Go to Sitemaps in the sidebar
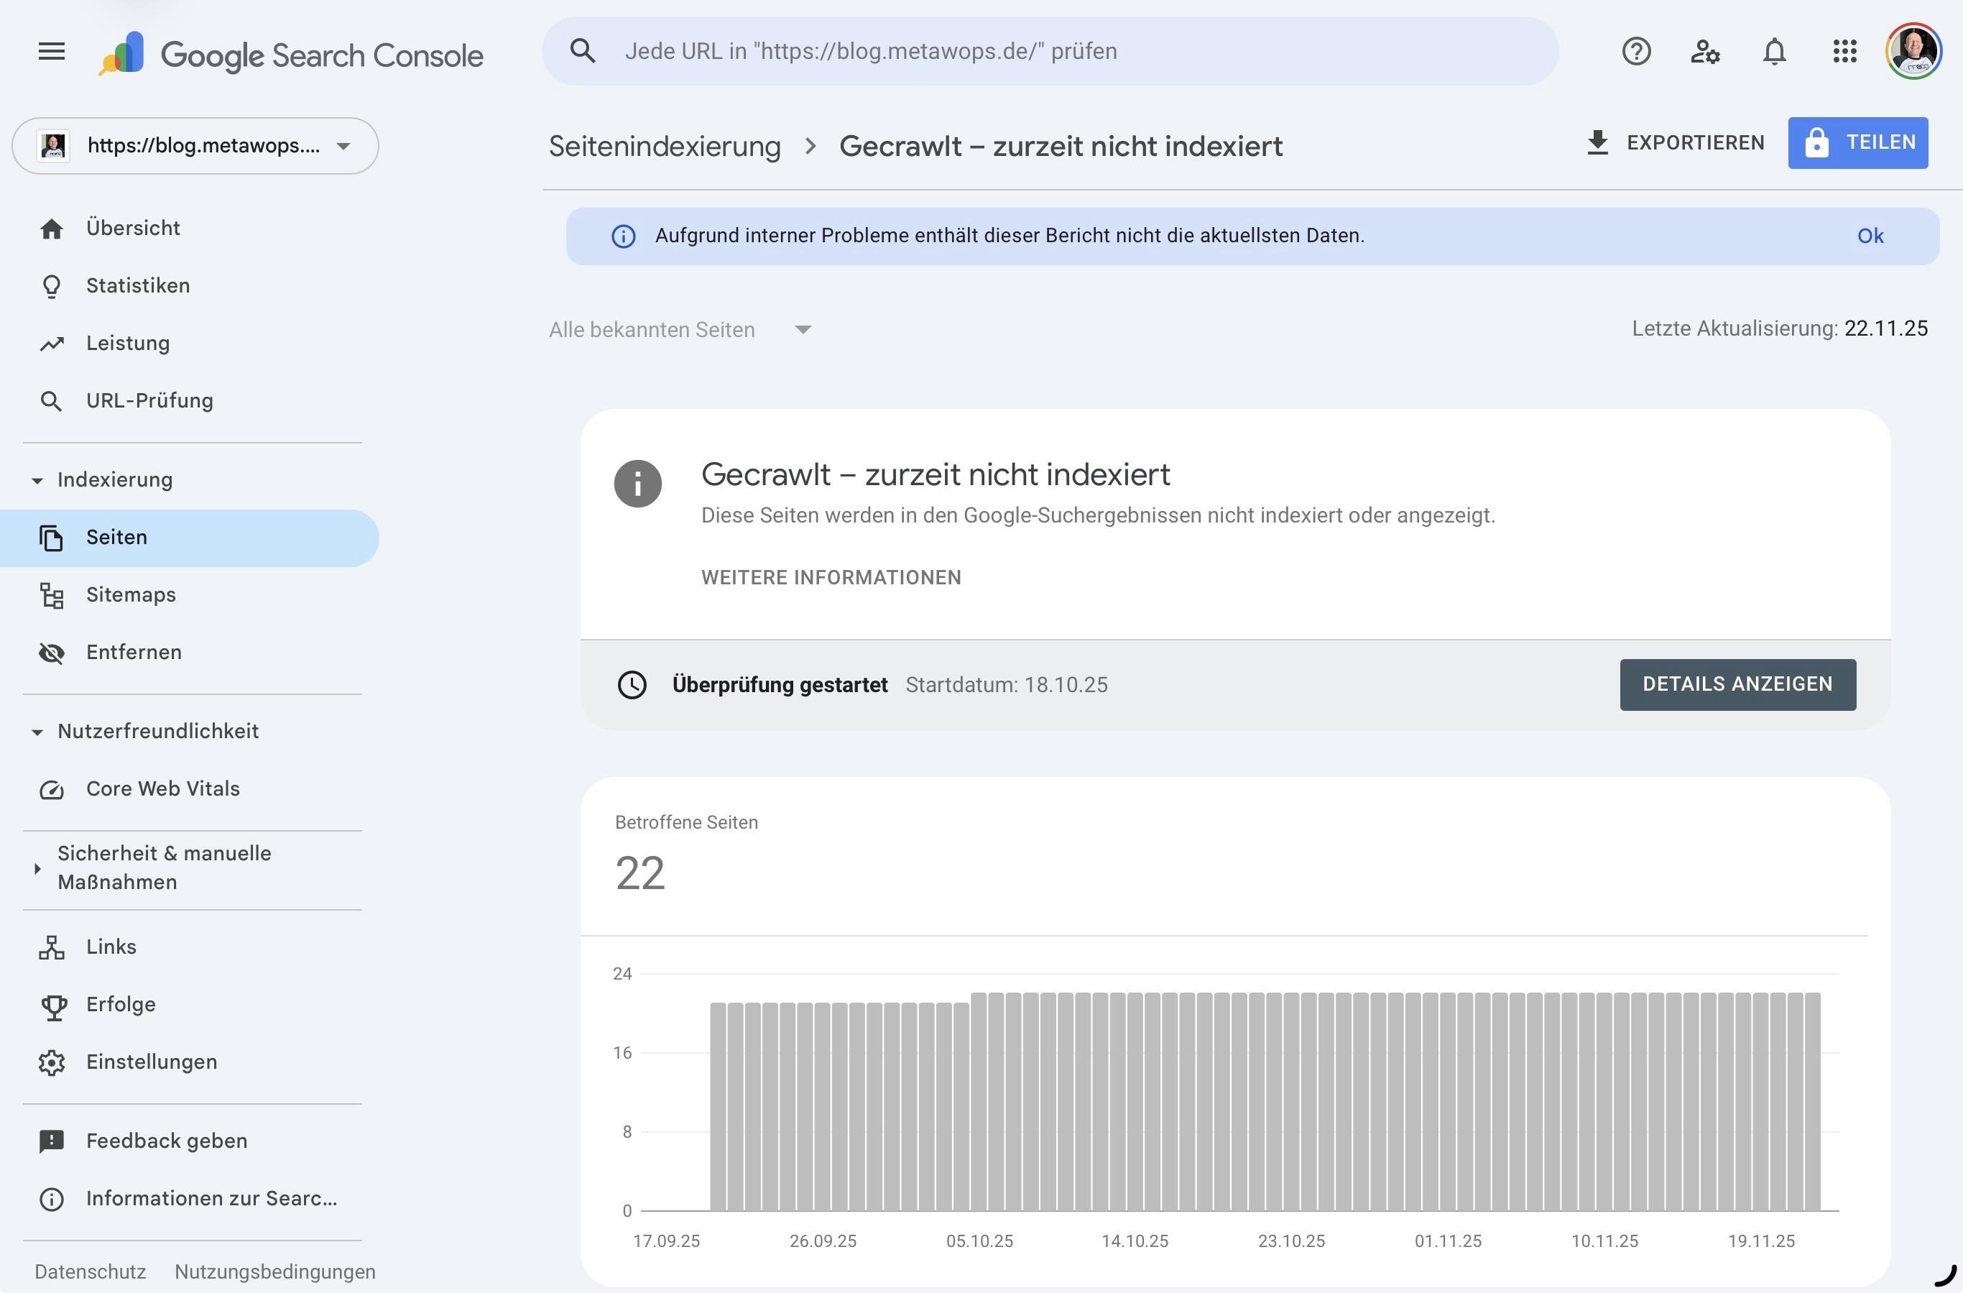This screenshot has width=1963, height=1293. [x=130, y=595]
